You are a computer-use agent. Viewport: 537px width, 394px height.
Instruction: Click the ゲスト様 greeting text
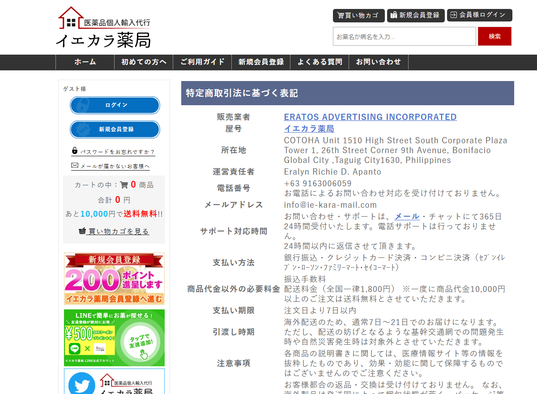[x=75, y=89]
